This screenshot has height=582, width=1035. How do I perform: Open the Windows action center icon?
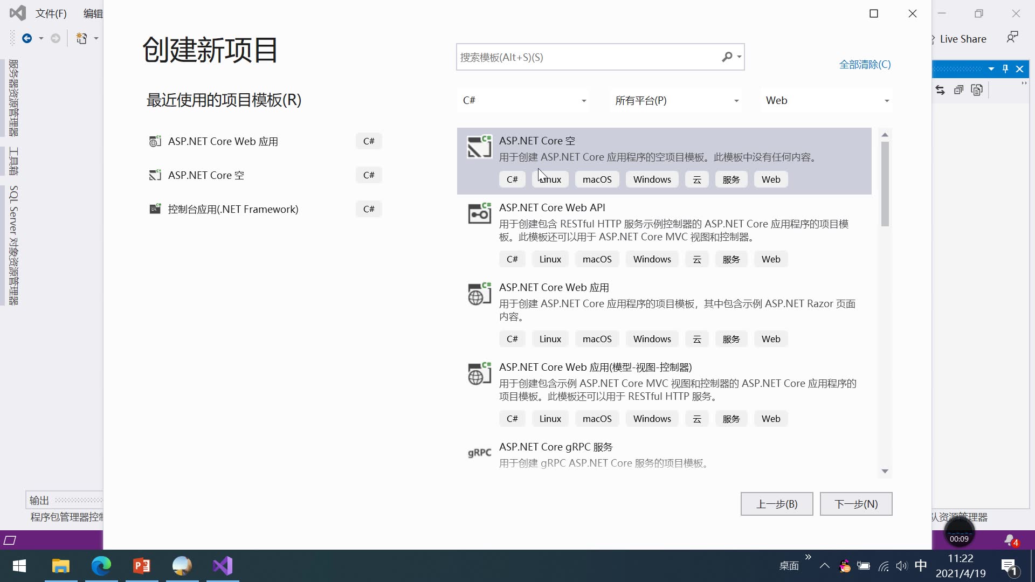coord(1009,566)
